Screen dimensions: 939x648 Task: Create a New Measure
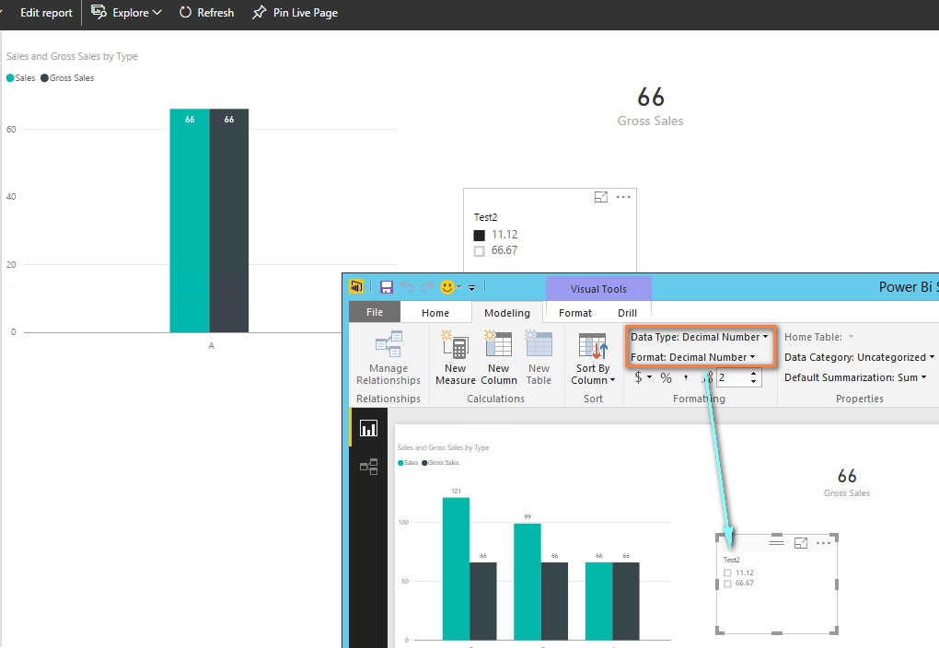pos(455,358)
